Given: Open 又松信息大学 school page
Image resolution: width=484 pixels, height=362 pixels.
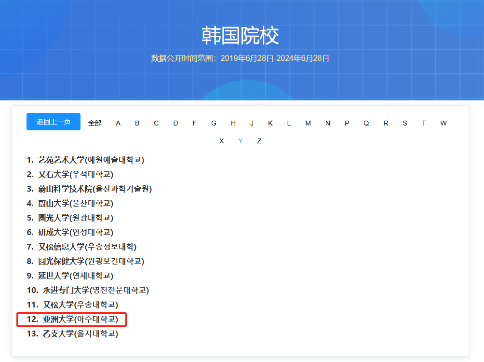Looking at the screenshot, I should coord(87,247).
